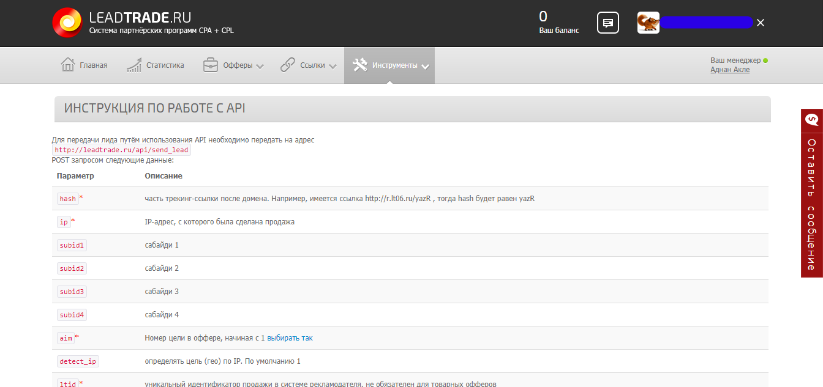
Task: Click the LEADTRADE.RU title text
Action: 140,17
